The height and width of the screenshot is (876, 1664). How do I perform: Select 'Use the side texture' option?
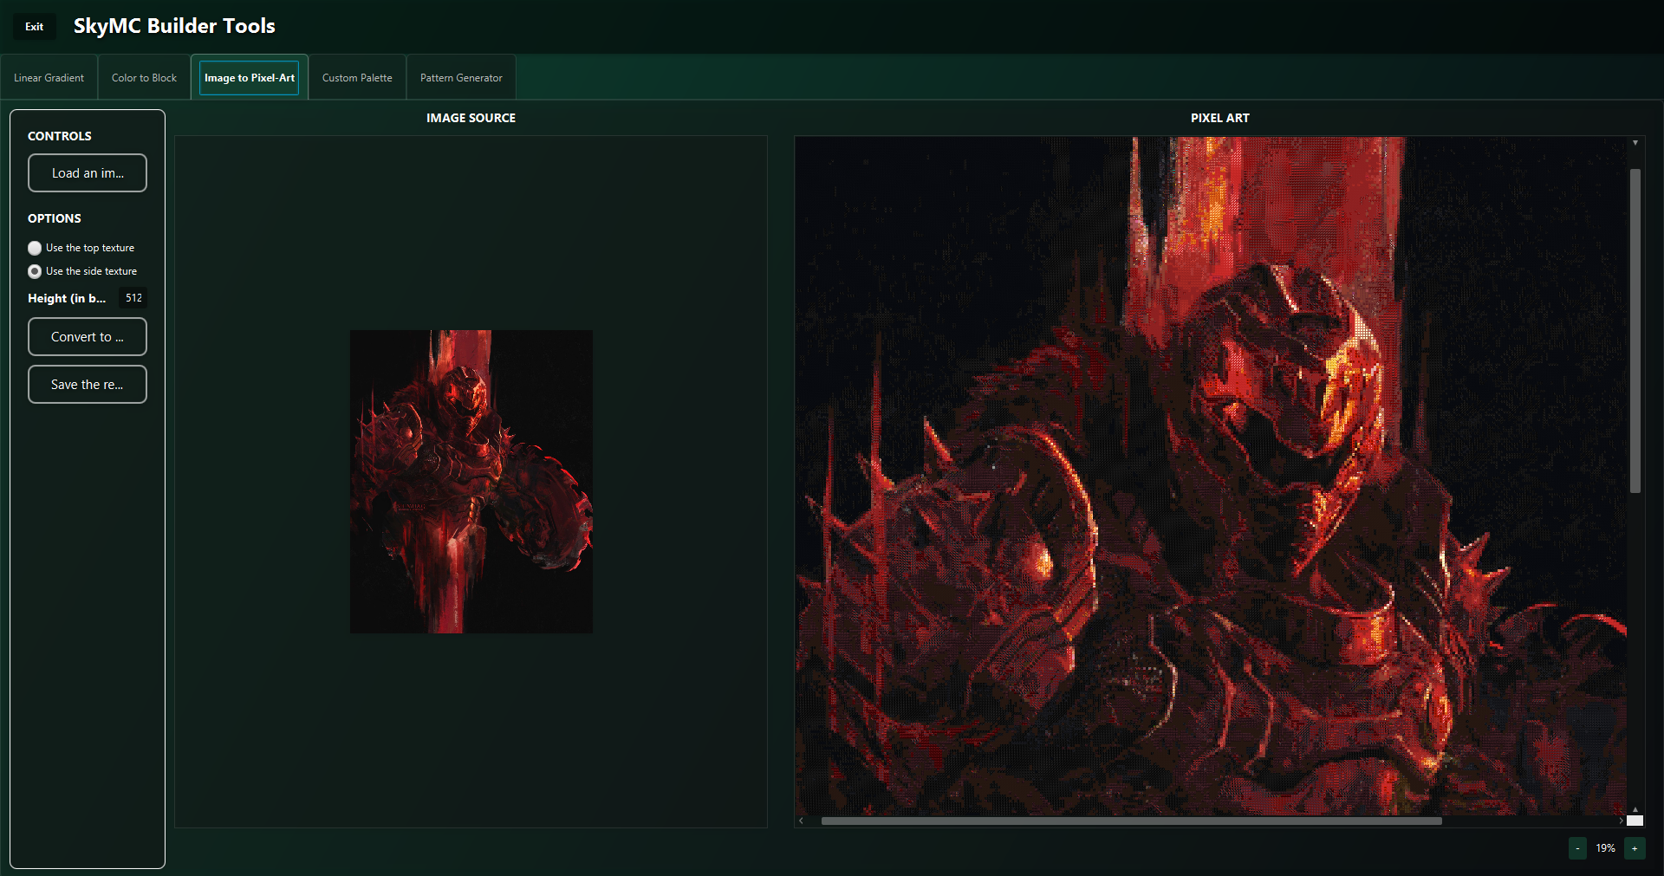[x=35, y=271]
